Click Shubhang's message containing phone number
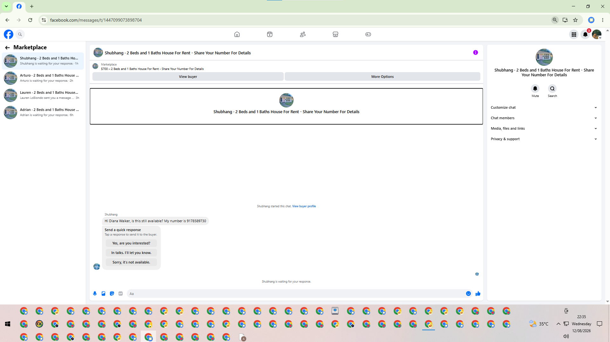 click(x=155, y=221)
